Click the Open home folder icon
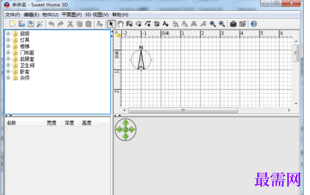Screen dimensions: 310x195 point(22,24)
